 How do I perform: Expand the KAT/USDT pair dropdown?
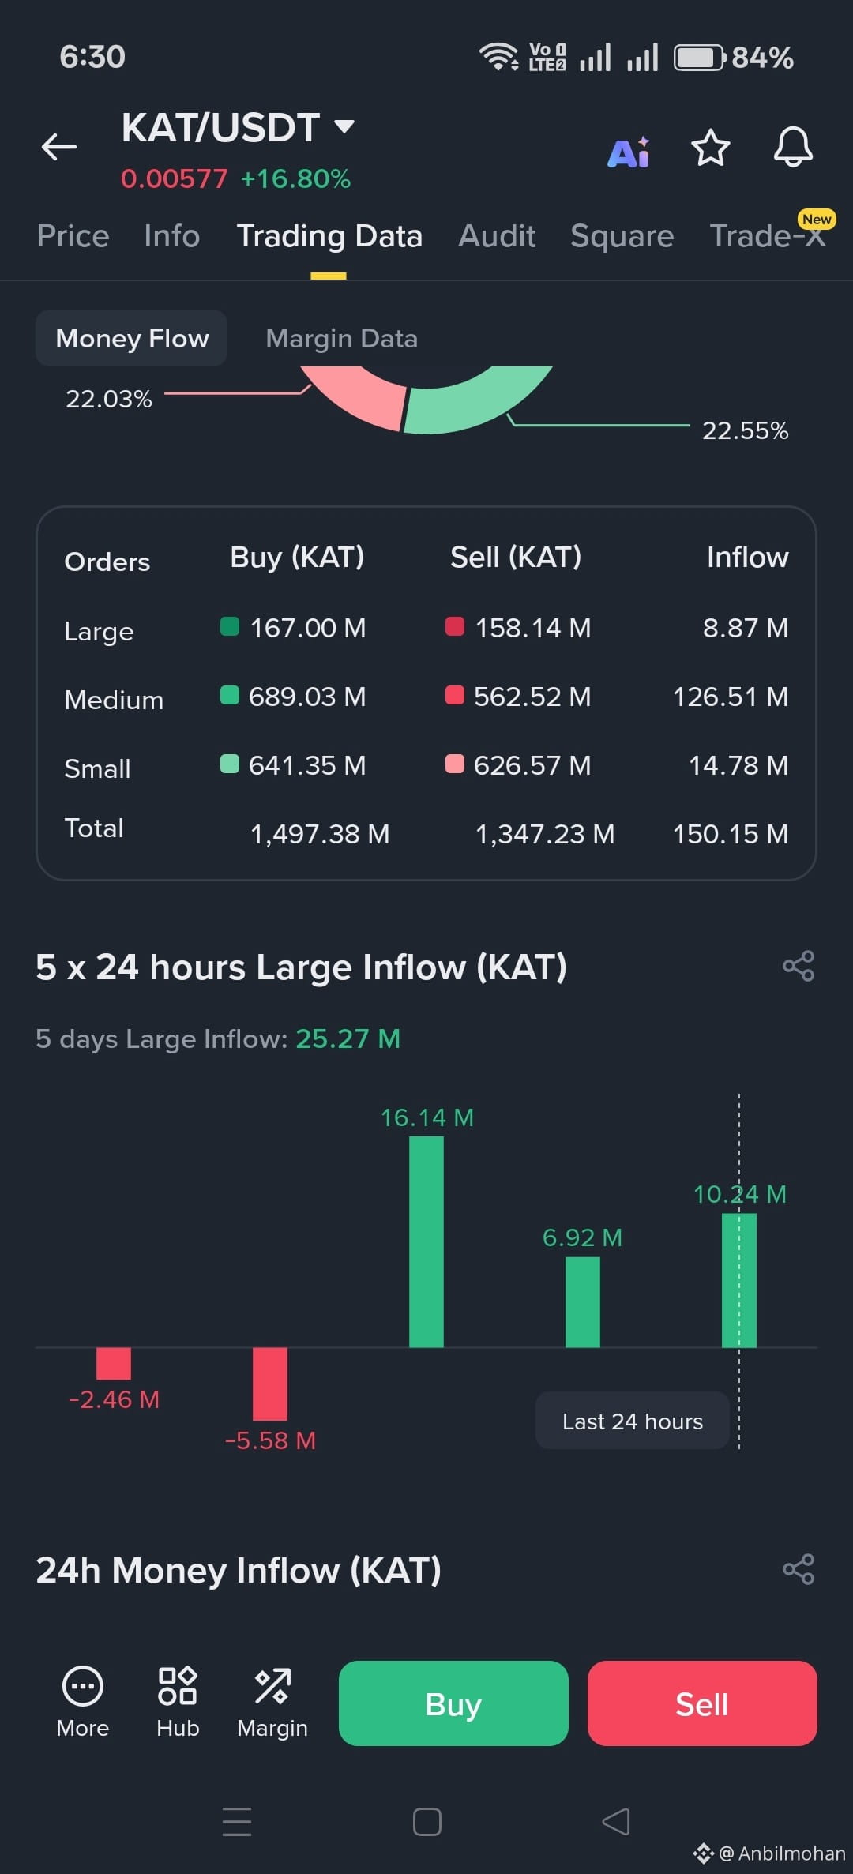click(x=344, y=126)
